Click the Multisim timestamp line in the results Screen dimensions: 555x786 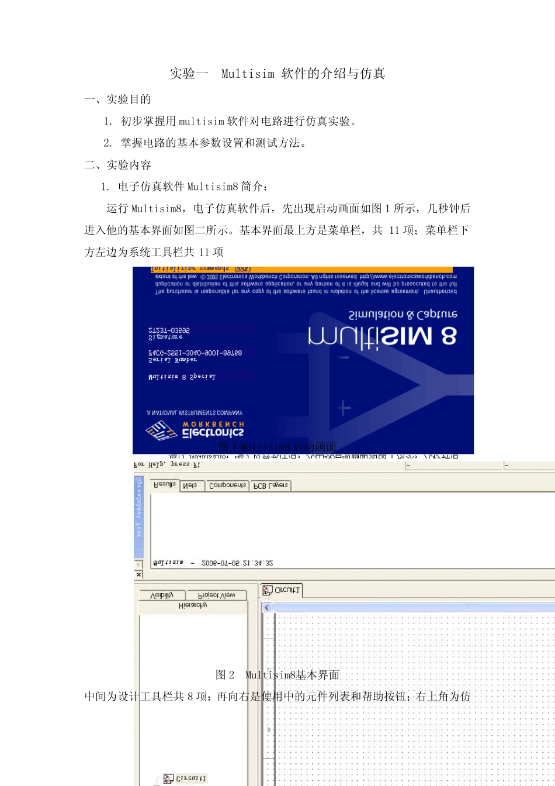coord(213,563)
